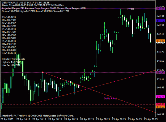Click the 141.75 price axis label
This screenshot has height=122, width=166.
click(161, 52)
